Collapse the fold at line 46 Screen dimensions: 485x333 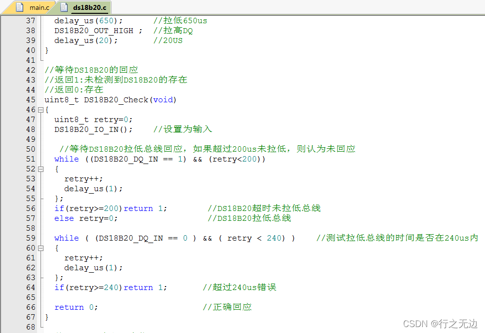40,110
